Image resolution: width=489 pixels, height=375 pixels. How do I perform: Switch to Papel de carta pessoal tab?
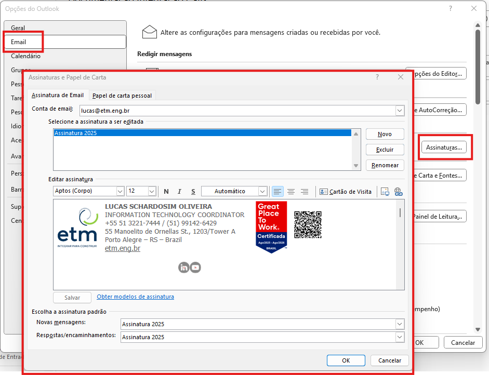[122, 96]
